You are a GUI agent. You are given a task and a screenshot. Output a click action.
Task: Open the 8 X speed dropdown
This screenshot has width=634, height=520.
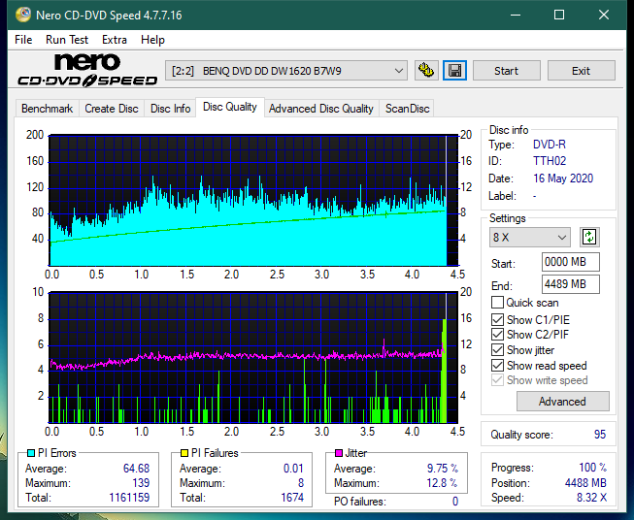tap(530, 237)
